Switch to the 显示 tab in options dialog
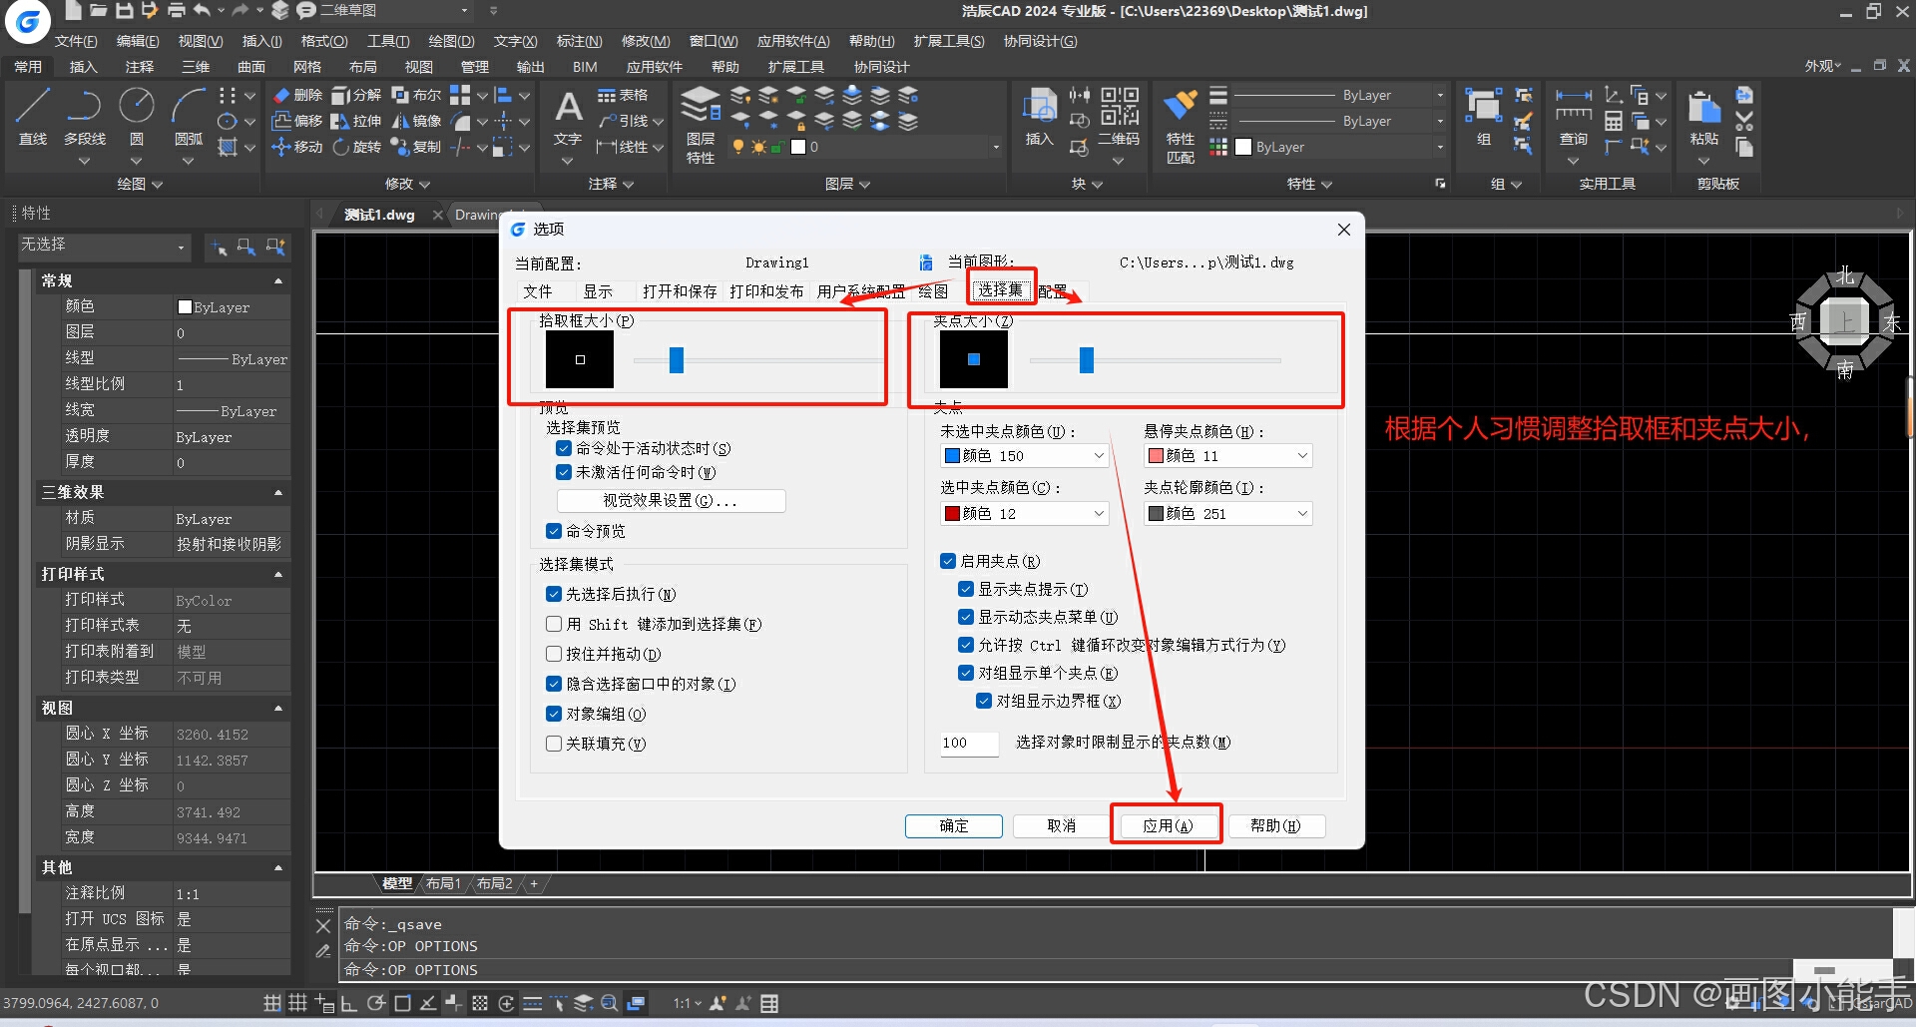The width and height of the screenshot is (1916, 1027). (598, 291)
